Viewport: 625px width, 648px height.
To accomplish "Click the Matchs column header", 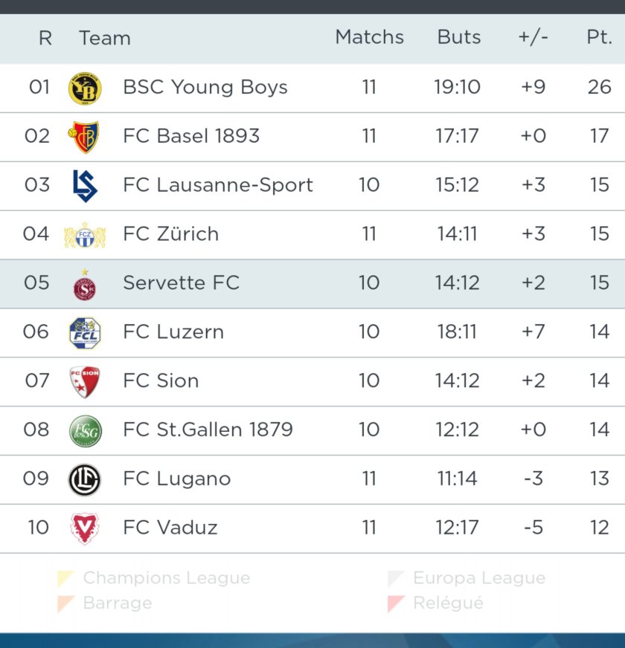I will coord(369,37).
